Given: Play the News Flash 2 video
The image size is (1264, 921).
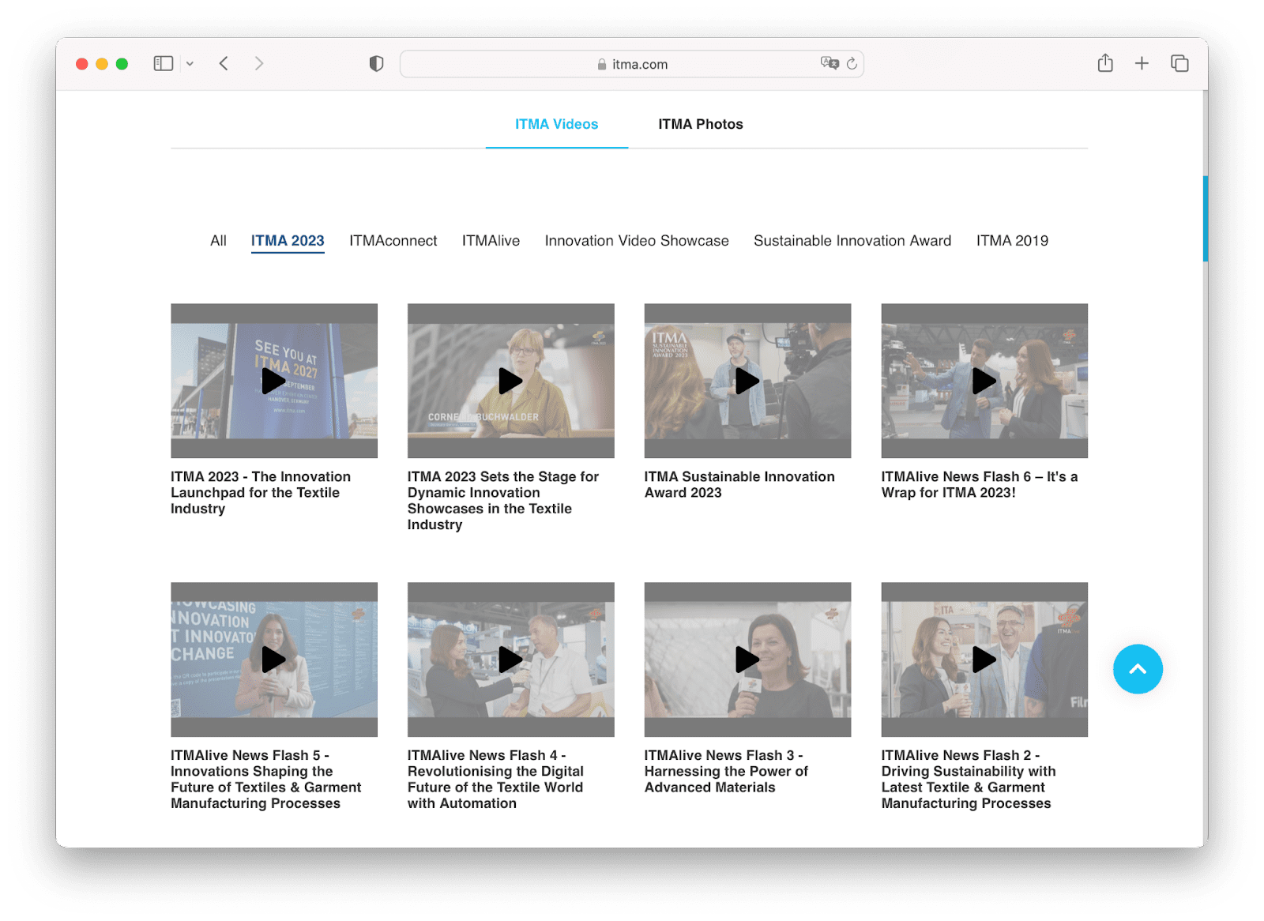Looking at the screenshot, I should [x=984, y=660].
